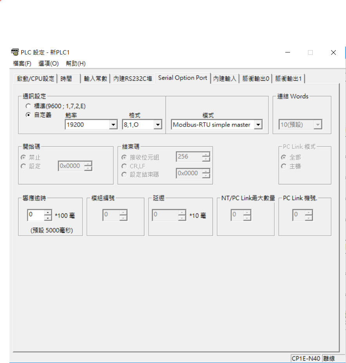Open the 模式 Modbus-RTU simple master dropdown
Image resolution: width=346 pixels, height=363 pixels.
coord(258,125)
